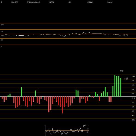Click the RSI current value 41.74
The image size is (136, 136).
(x=125, y=35)
